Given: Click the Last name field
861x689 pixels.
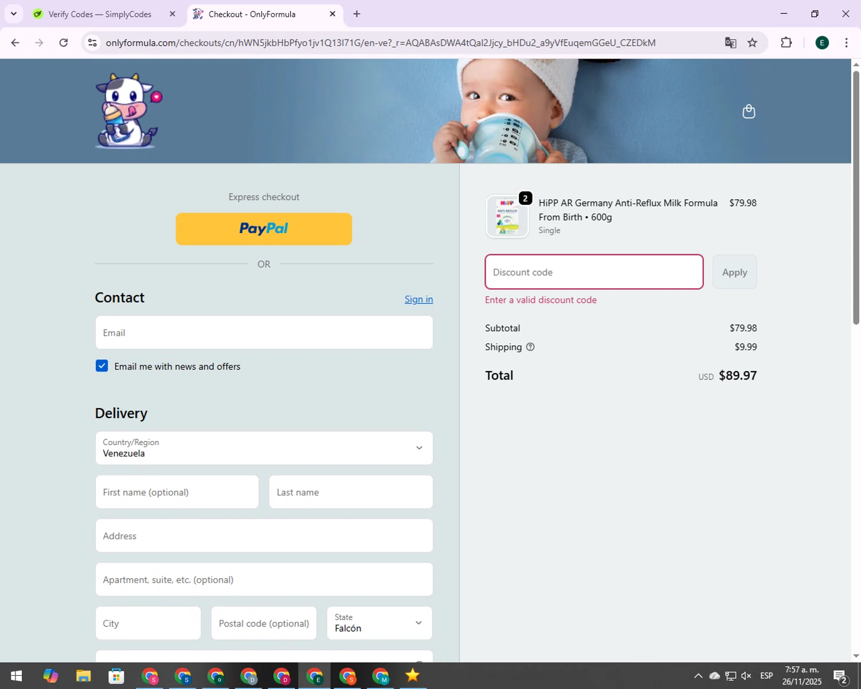Looking at the screenshot, I should point(351,492).
